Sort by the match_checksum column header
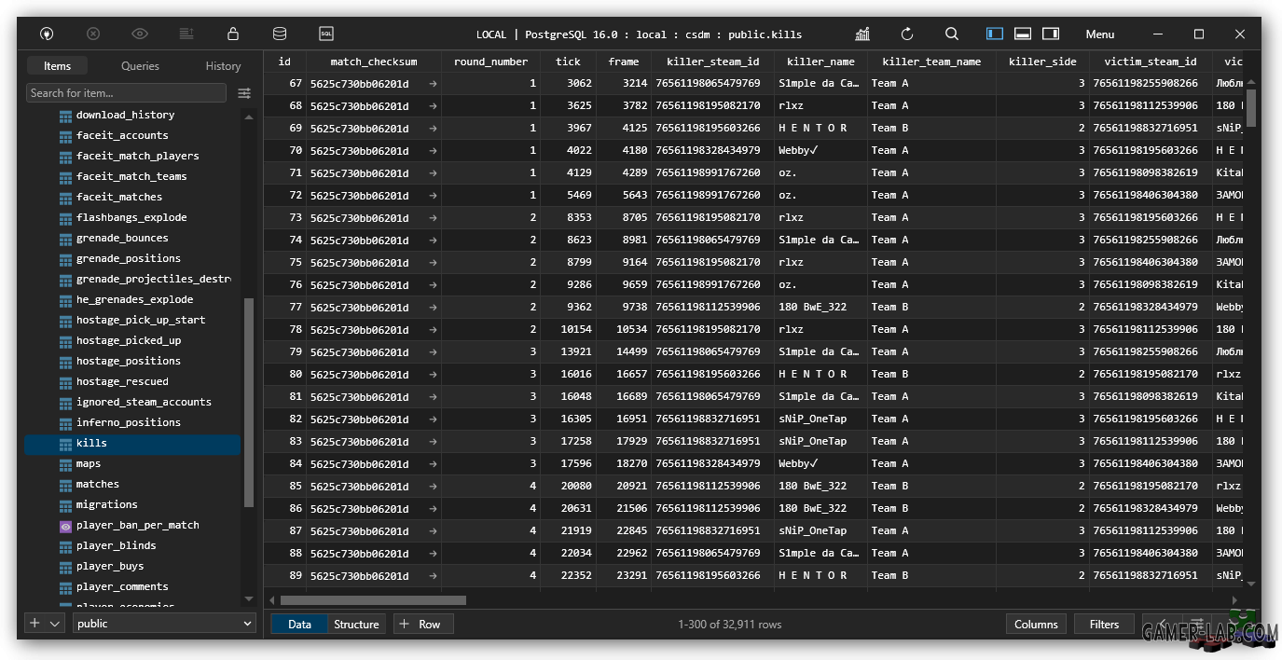This screenshot has height=660, width=1282. coord(373,62)
